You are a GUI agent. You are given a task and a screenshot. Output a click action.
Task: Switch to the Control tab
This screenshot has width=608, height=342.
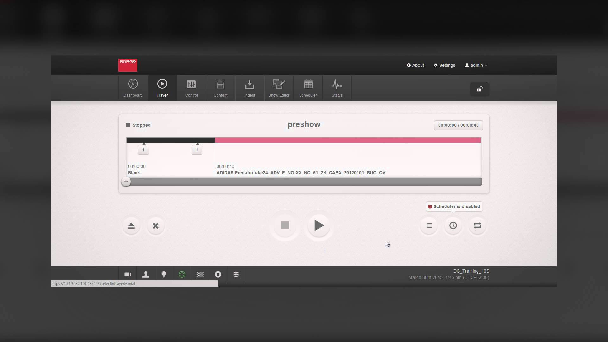pos(191,88)
